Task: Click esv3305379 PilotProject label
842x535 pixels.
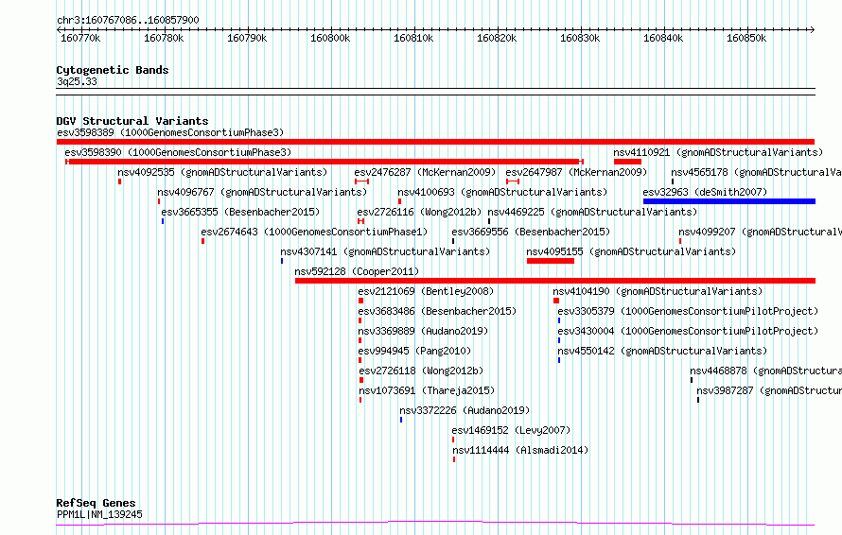Action: (688, 311)
